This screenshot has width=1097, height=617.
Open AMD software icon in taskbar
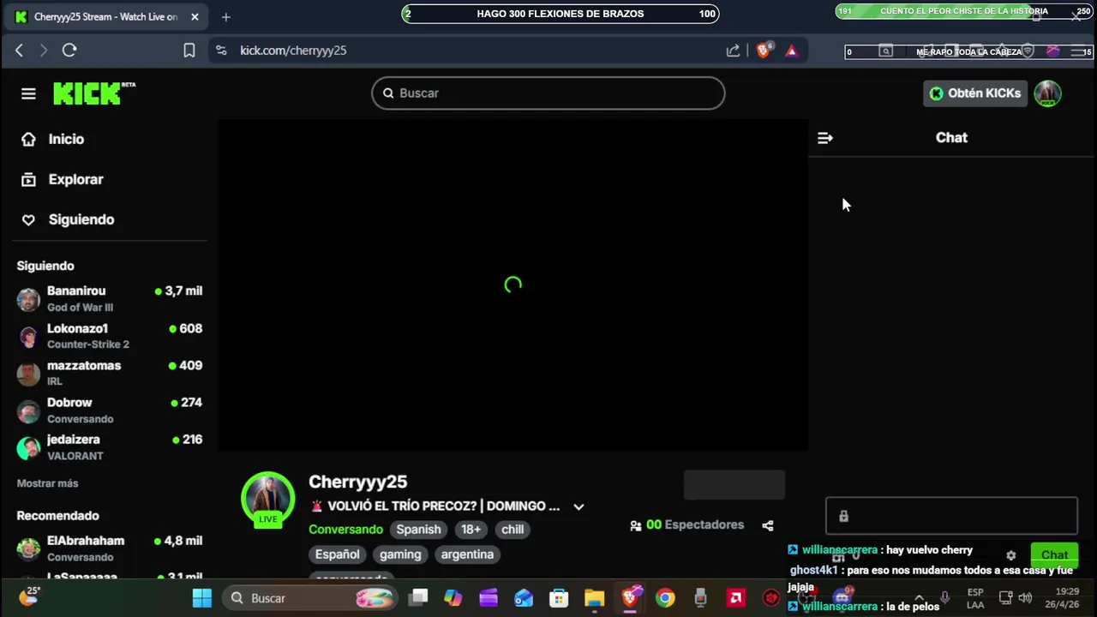point(735,598)
